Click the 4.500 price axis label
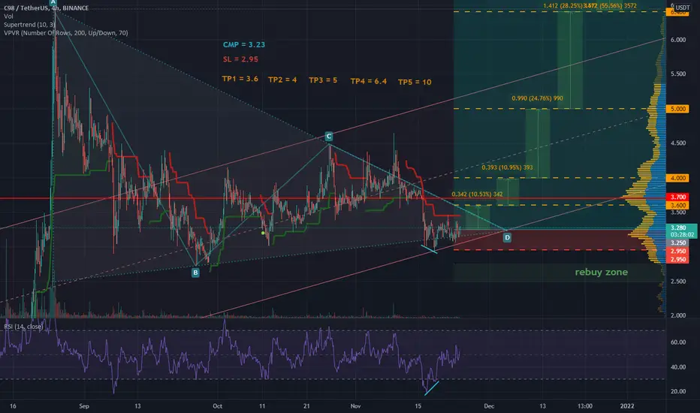The width and height of the screenshot is (700, 413). click(677, 143)
